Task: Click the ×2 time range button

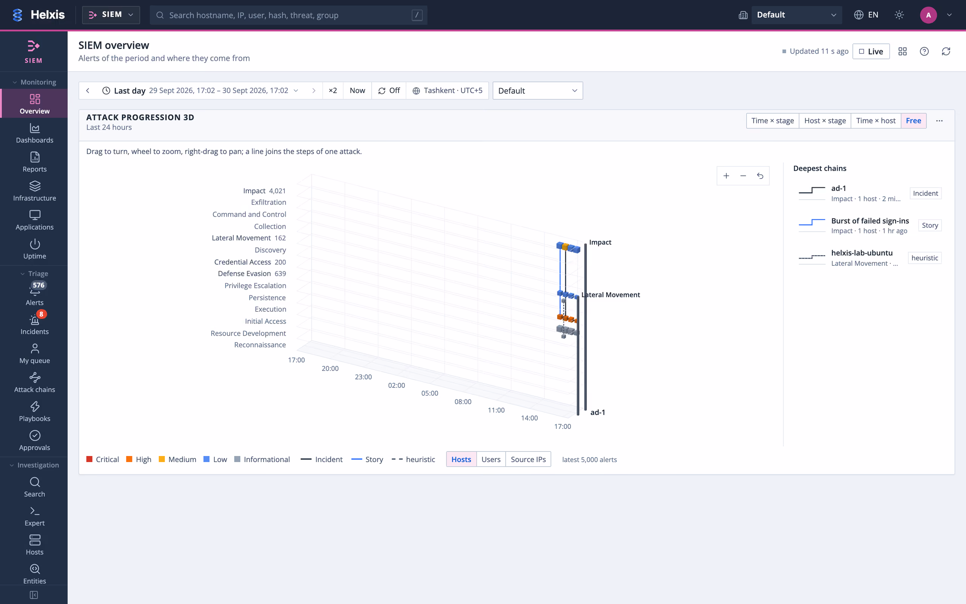Action: tap(332, 91)
